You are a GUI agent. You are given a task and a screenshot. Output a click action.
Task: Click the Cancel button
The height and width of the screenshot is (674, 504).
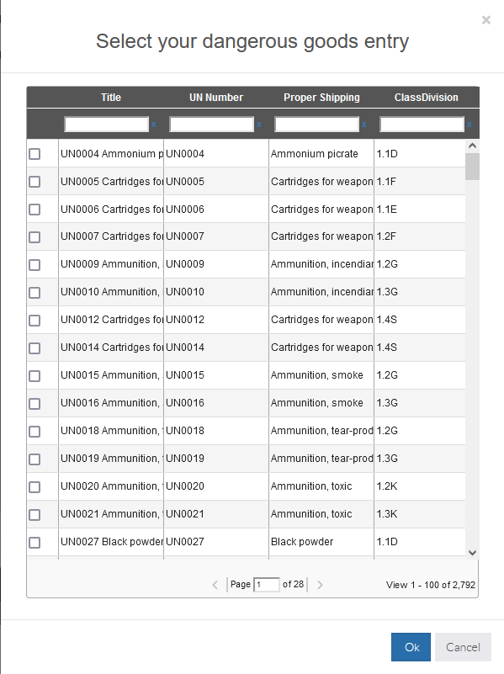point(463,647)
